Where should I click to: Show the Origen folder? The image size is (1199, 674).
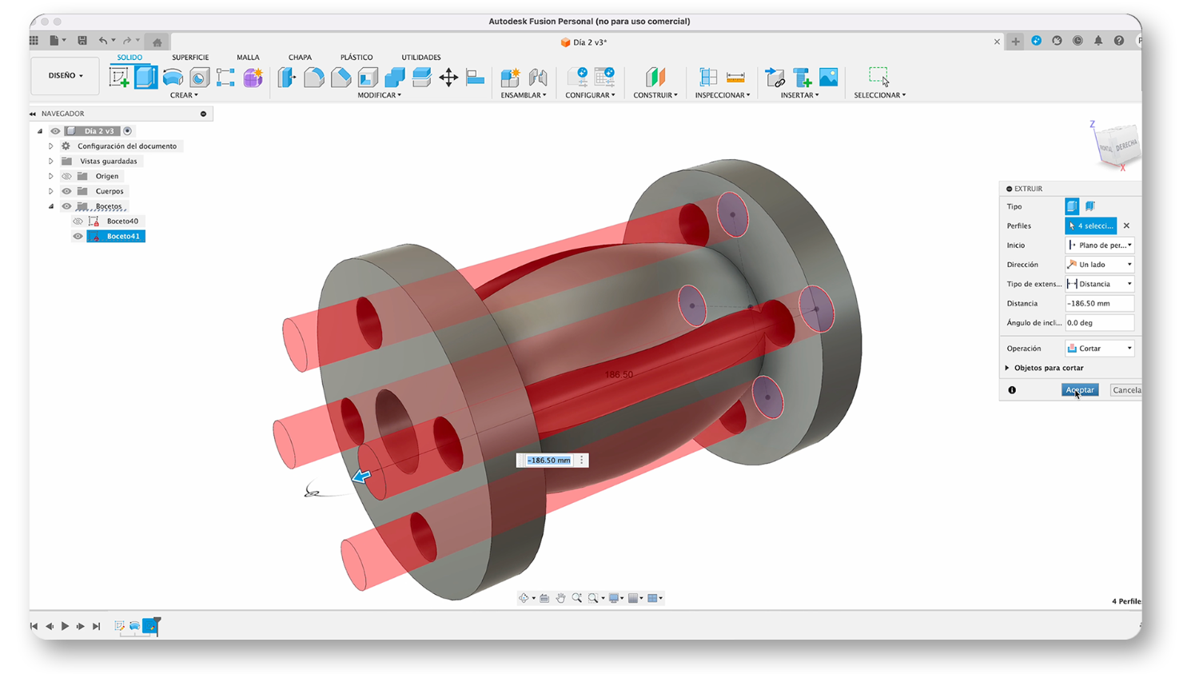[x=67, y=176]
